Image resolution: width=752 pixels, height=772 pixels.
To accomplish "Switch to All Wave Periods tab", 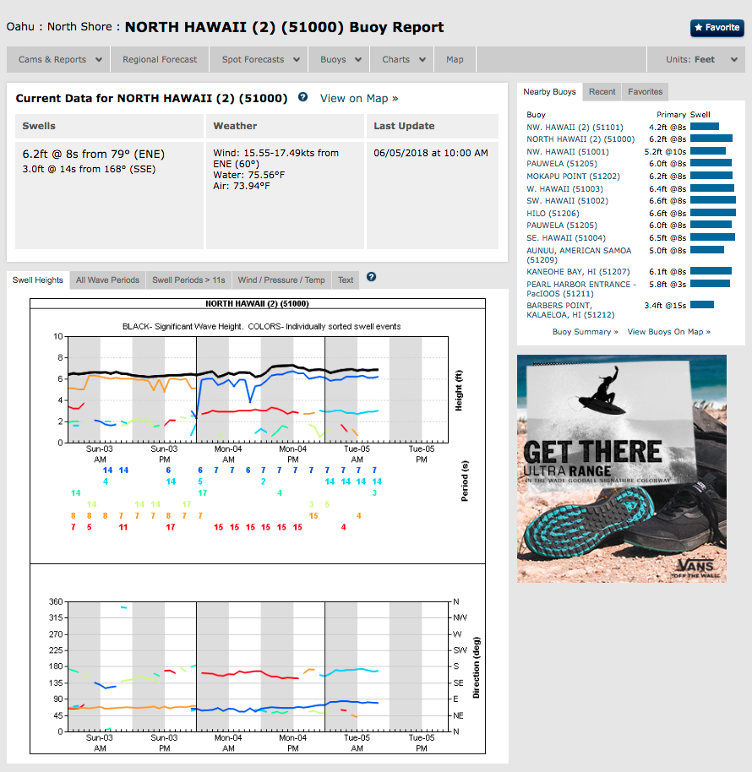I will point(107,280).
